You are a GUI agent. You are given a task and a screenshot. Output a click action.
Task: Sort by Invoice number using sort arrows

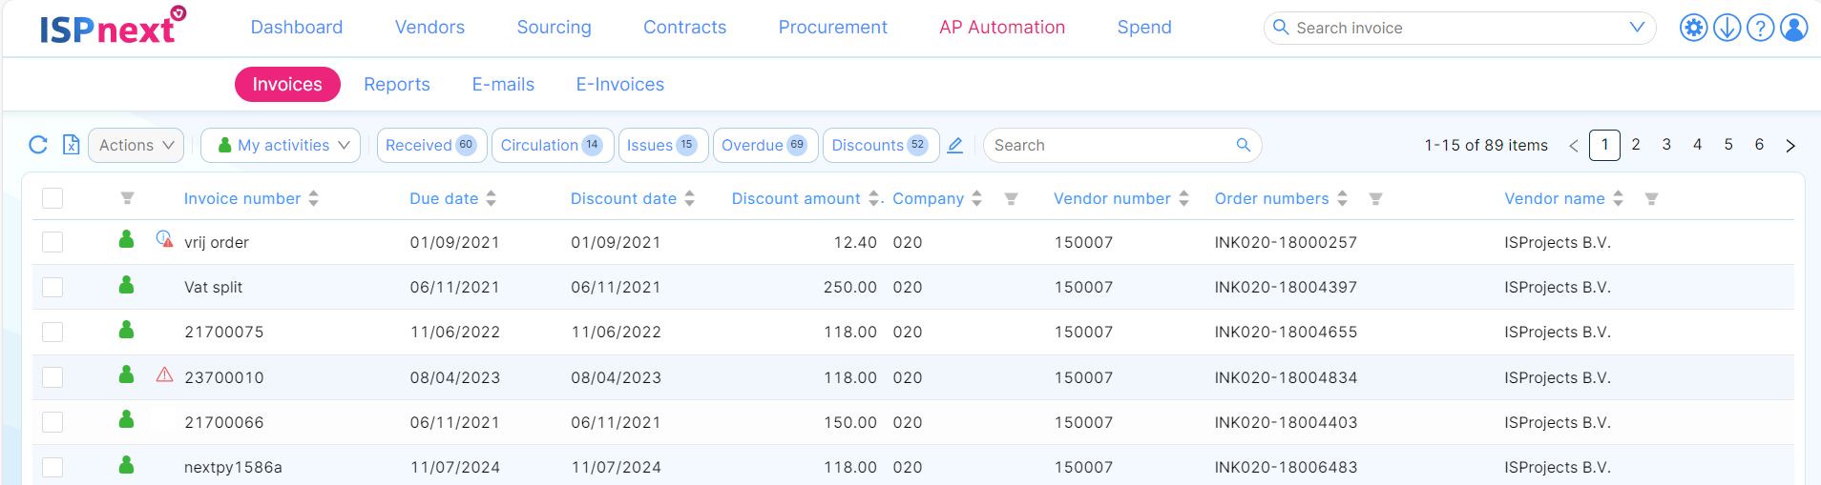click(313, 198)
